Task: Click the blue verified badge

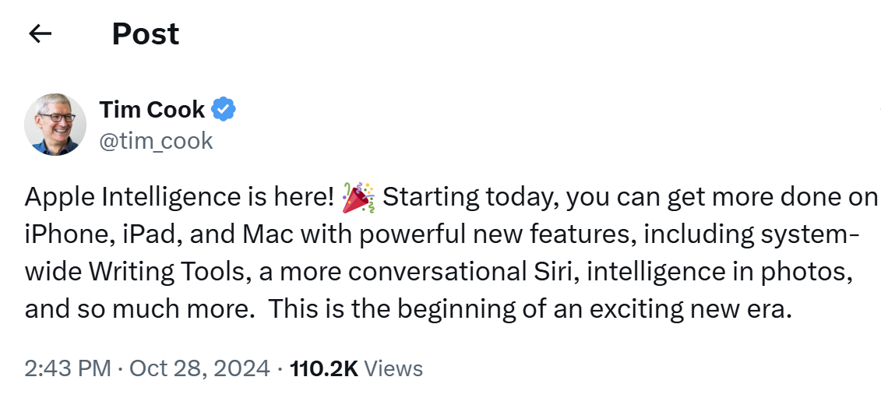Action: 224,110
